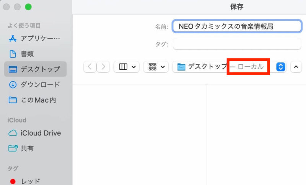Open the column view mode dropdown
The height and width of the screenshot is (185, 306).
coord(126,67)
